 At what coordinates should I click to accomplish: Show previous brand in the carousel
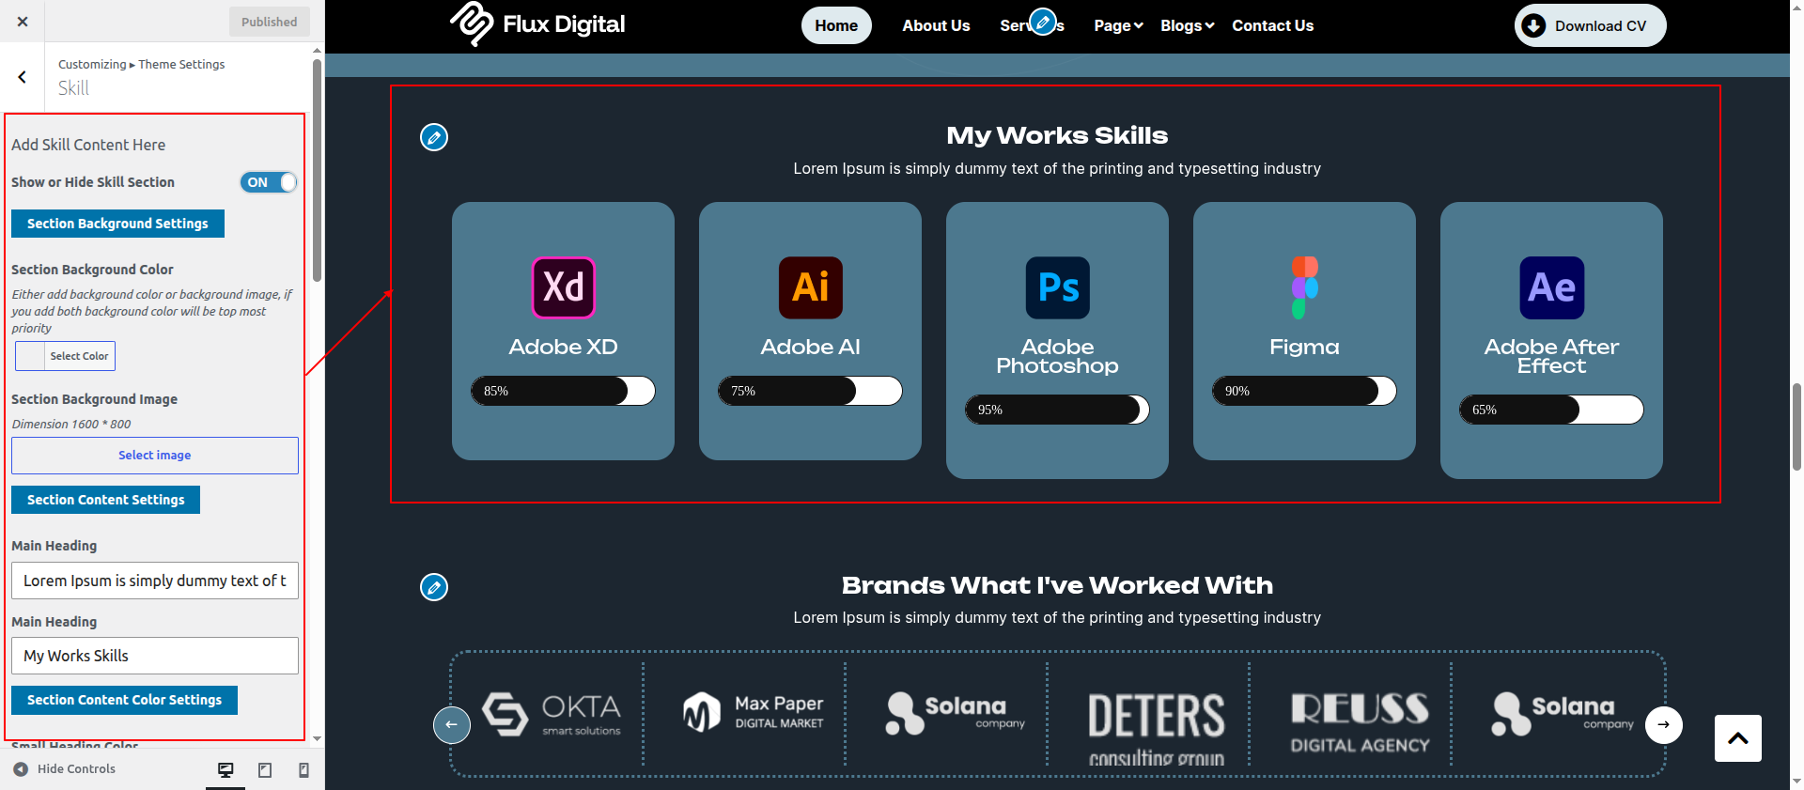pos(451,724)
